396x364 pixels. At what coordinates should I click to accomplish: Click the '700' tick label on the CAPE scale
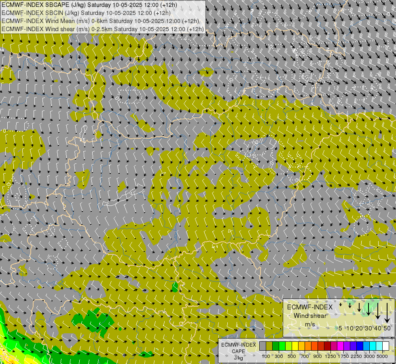305,356
